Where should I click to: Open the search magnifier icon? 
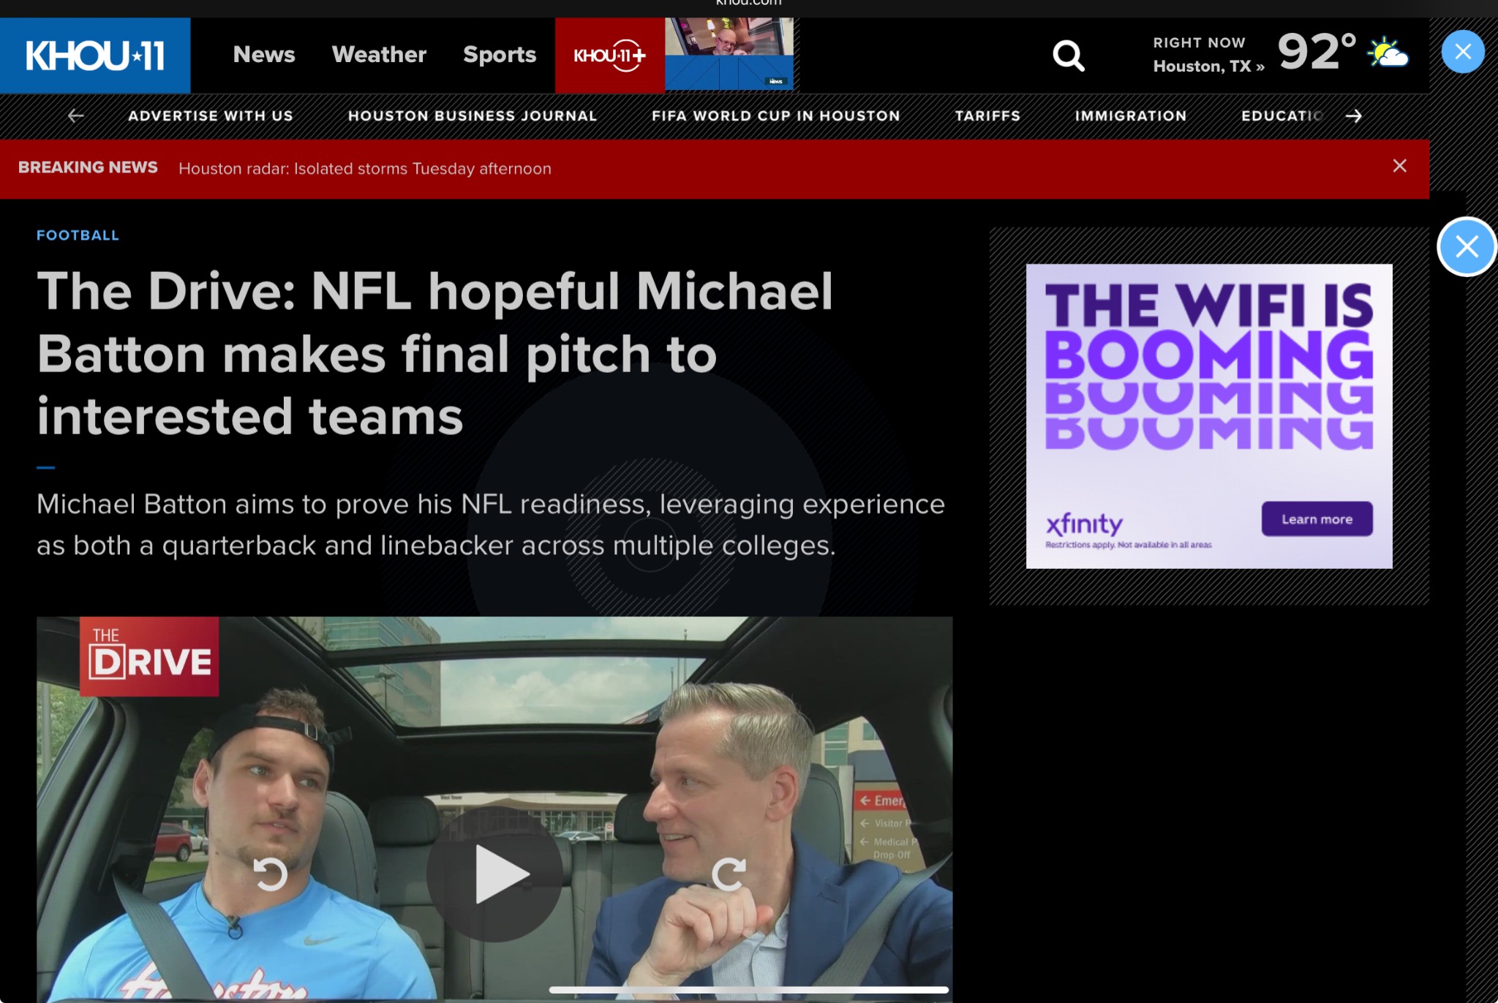click(1069, 56)
